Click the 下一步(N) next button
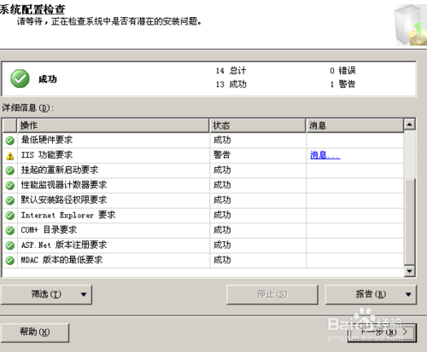The width and height of the screenshot is (427, 352). pos(382,332)
